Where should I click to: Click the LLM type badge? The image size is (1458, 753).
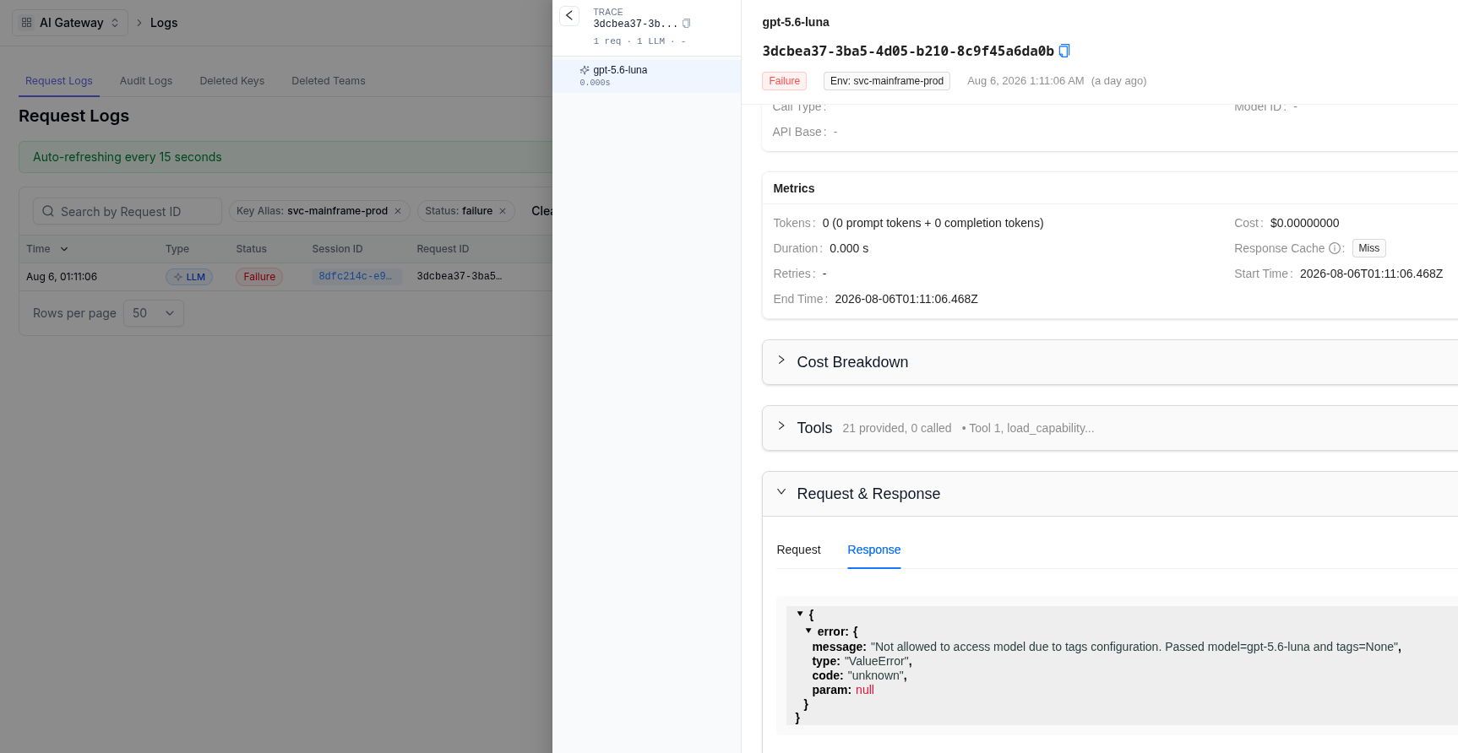189,277
